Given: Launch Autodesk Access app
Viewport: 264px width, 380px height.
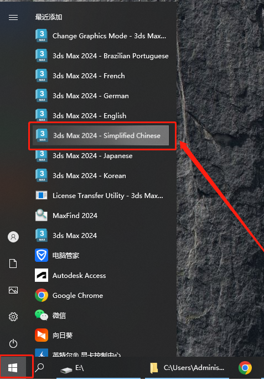Looking at the screenshot, I should [x=101, y=275].
